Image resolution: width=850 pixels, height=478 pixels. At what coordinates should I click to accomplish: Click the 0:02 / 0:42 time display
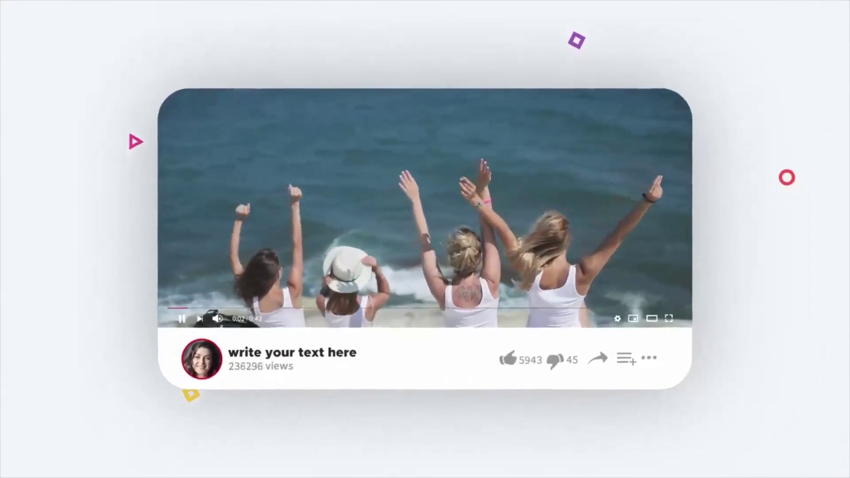(247, 319)
